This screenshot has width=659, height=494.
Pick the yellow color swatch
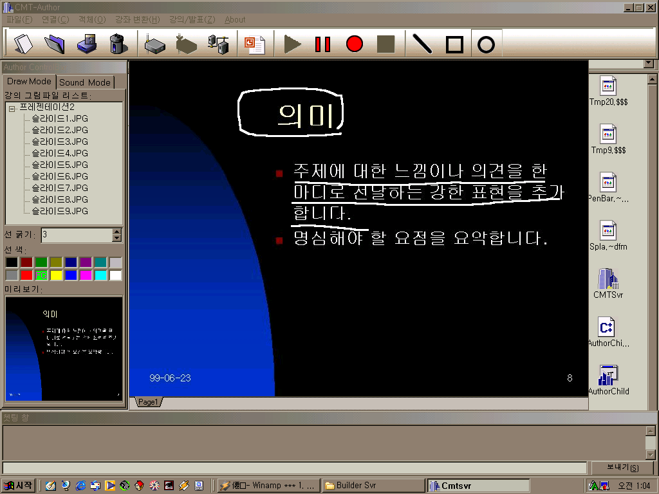pos(56,275)
